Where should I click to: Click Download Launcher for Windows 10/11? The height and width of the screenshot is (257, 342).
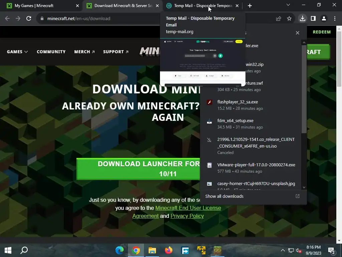pyautogui.click(x=138, y=169)
